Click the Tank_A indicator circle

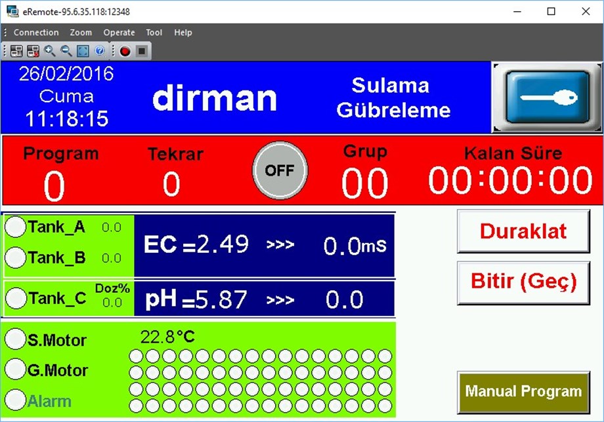coord(16,227)
